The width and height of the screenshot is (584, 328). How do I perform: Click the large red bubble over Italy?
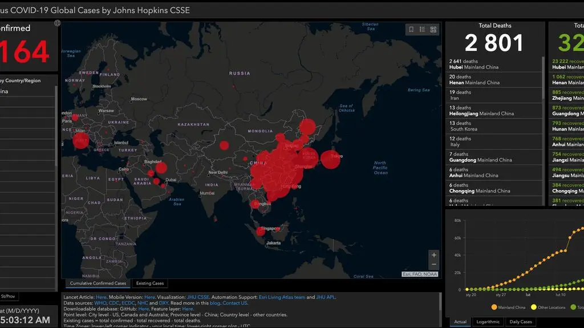tap(81, 140)
